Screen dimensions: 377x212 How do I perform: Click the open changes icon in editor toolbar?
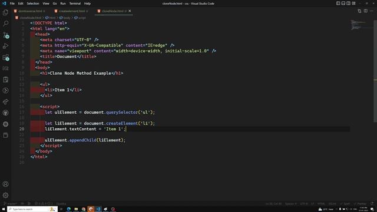[359, 11]
